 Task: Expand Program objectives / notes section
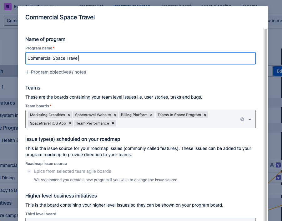(x=56, y=72)
